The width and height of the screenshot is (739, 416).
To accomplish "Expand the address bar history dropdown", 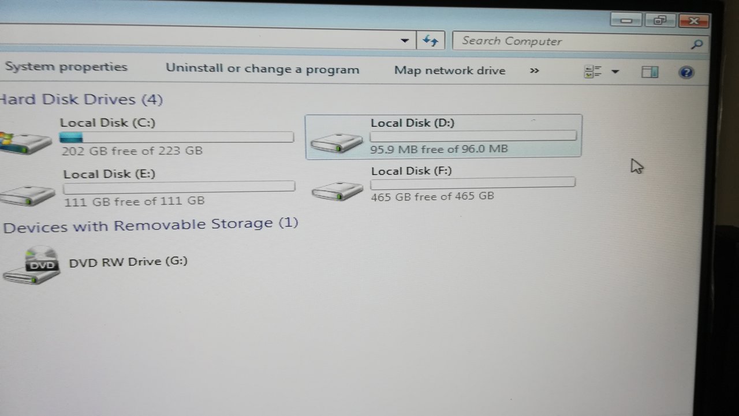I will coord(405,40).
